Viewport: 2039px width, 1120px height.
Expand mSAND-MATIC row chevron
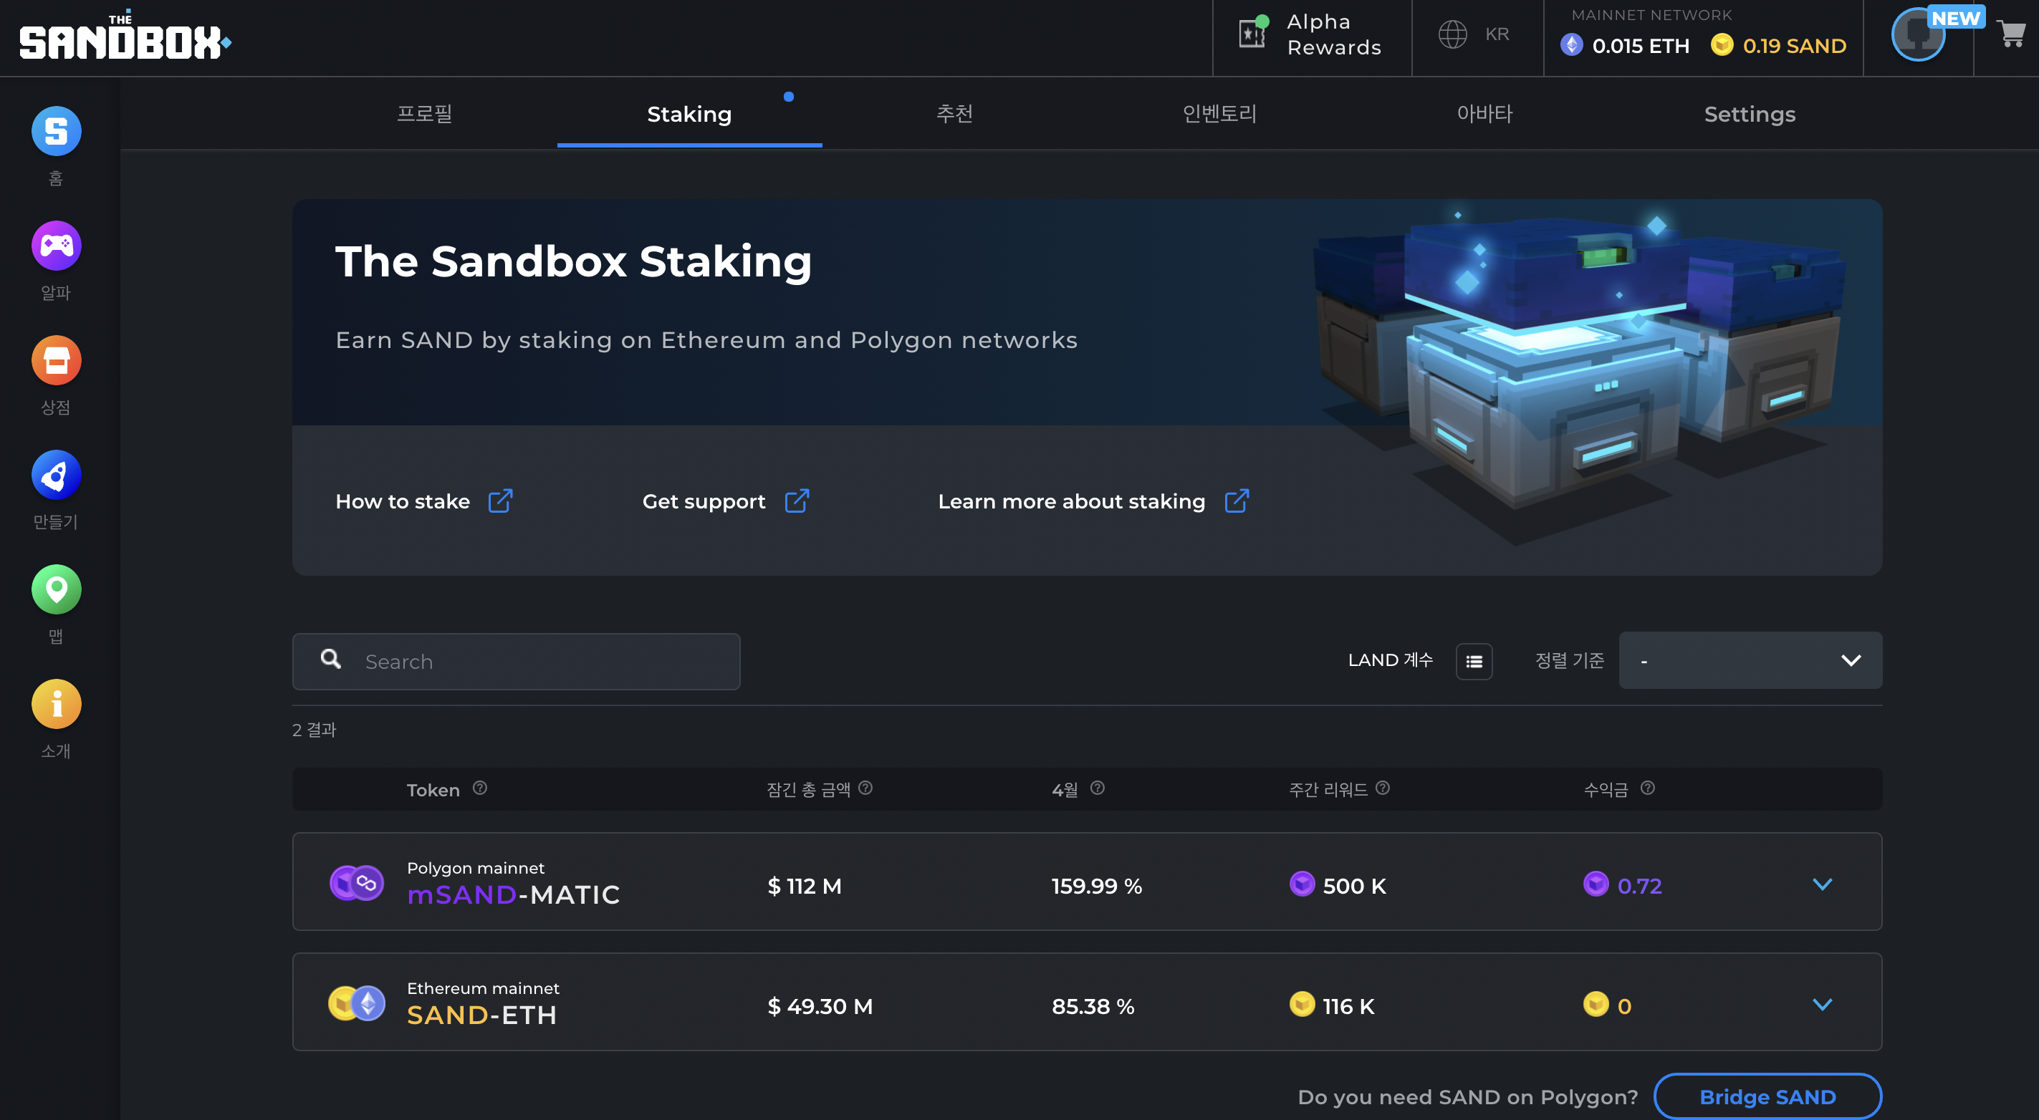(x=1822, y=884)
